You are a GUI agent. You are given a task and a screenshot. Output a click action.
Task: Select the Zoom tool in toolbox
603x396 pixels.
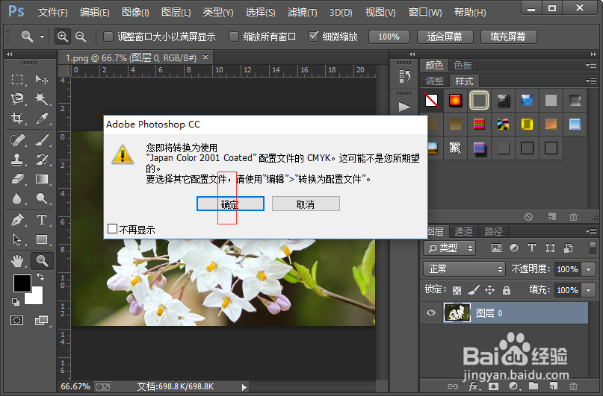pyautogui.click(x=42, y=261)
